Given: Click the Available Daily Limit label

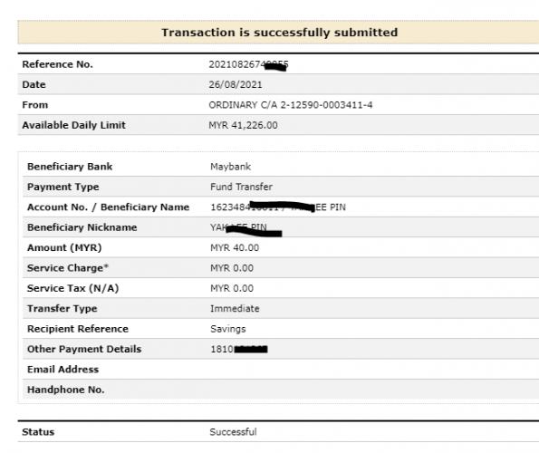Looking at the screenshot, I should [73, 125].
